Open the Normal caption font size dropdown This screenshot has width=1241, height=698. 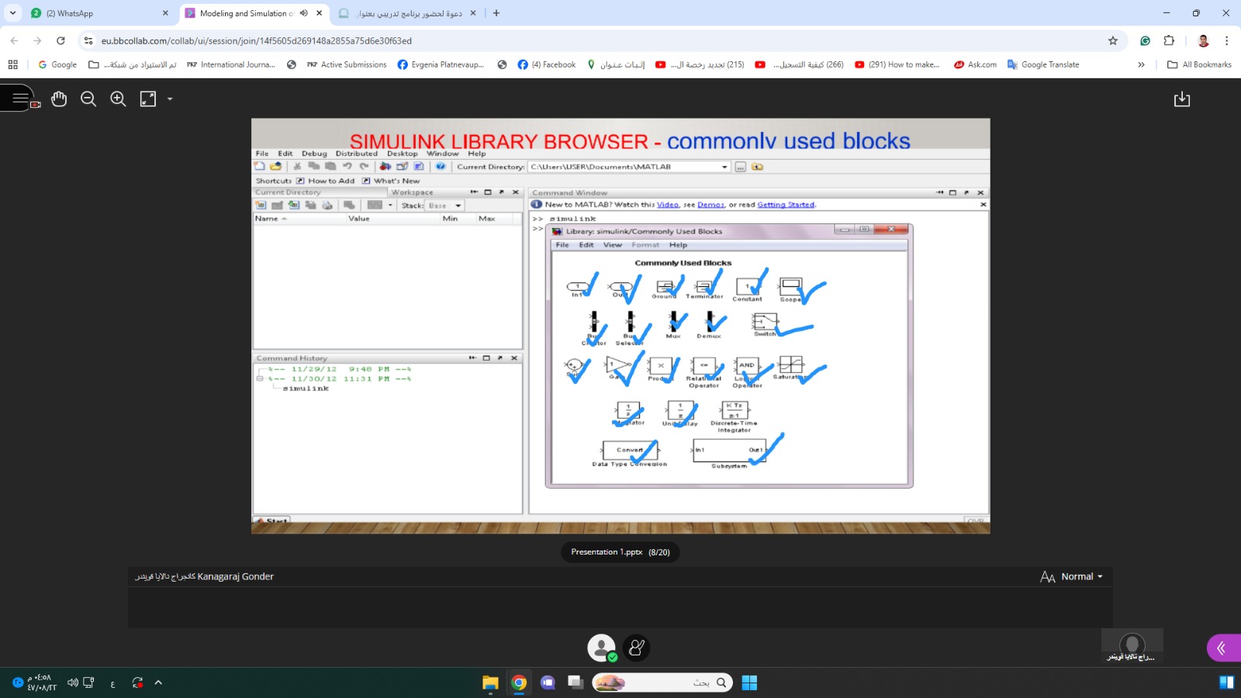1072,576
